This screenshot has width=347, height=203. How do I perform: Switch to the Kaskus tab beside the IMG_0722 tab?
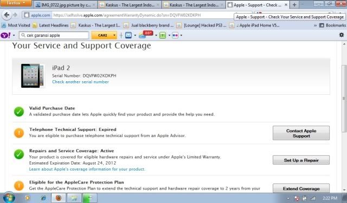coord(130,5)
